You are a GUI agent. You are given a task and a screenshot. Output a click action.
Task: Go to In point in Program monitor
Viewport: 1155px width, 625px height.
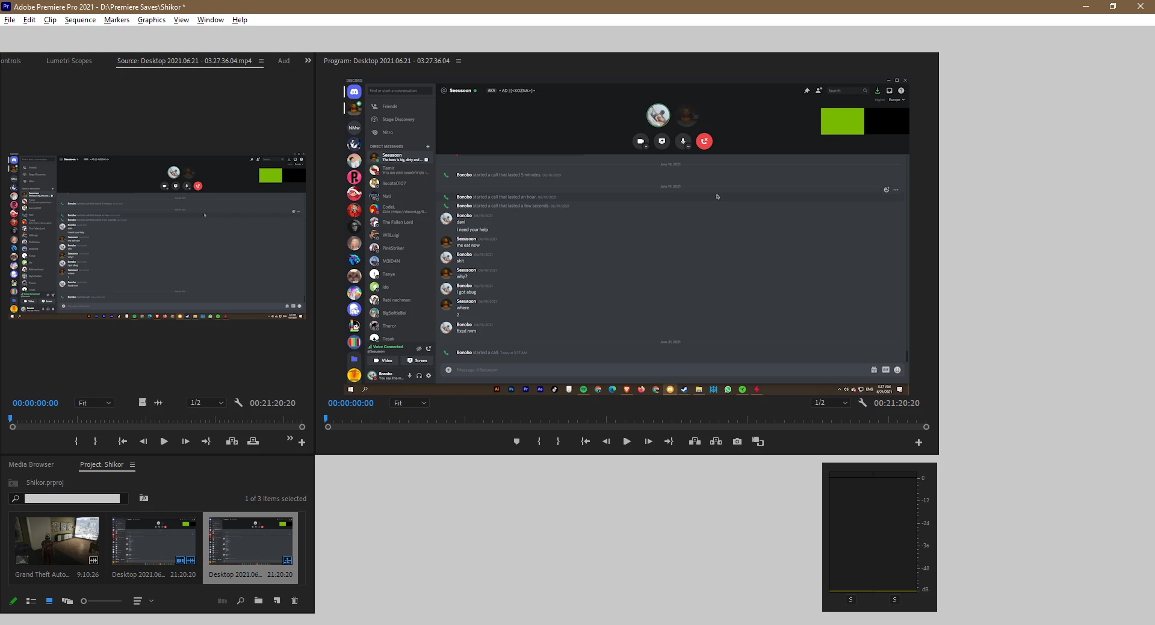(586, 442)
